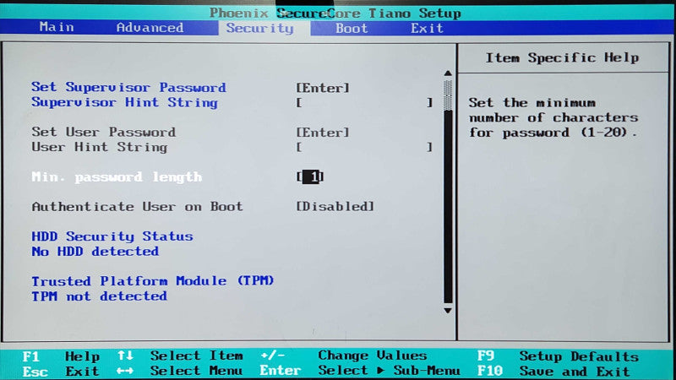Click the User Hint String input field
Screen dimensions: 676x380
[x=364, y=147]
